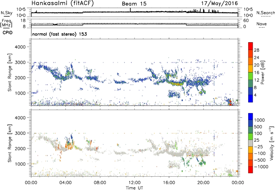The image size is (275, 190).
Task: Click the 3000 tick of the power panel
Action: pos(20,62)
